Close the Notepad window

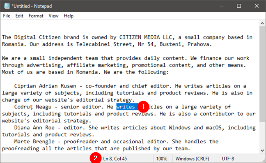coord(257,6)
